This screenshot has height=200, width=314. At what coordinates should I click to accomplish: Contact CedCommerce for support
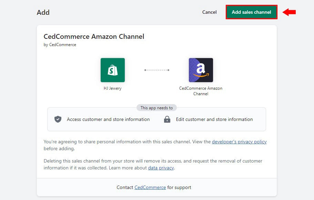[x=150, y=187]
